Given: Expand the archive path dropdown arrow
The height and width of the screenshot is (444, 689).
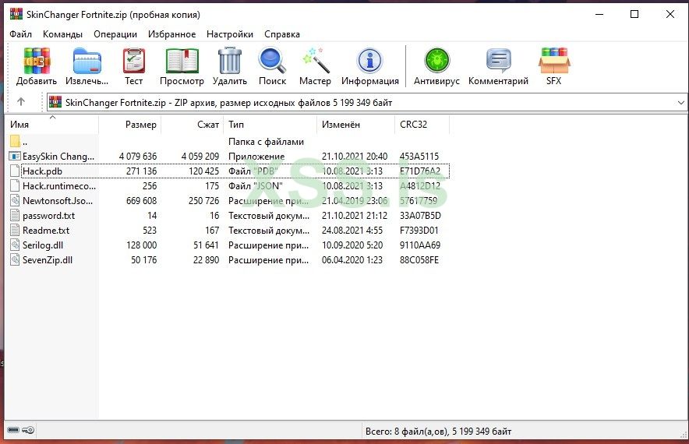Looking at the screenshot, I should tap(680, 102).
